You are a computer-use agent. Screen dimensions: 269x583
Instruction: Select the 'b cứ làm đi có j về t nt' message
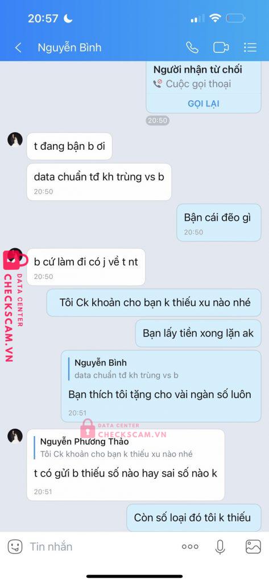86,267
